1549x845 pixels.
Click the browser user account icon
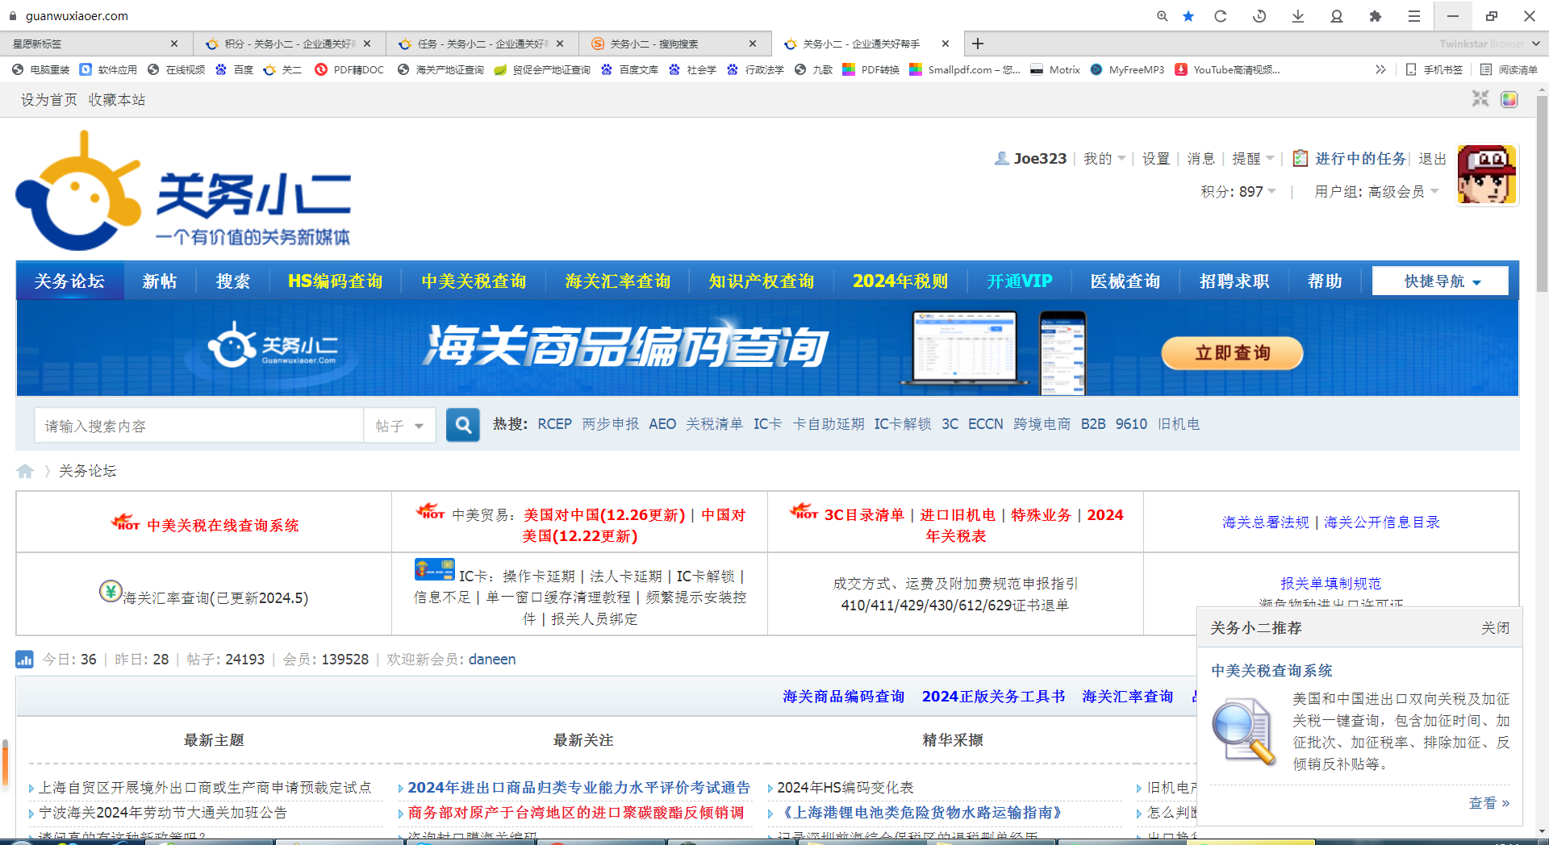tap(1337, 16)
